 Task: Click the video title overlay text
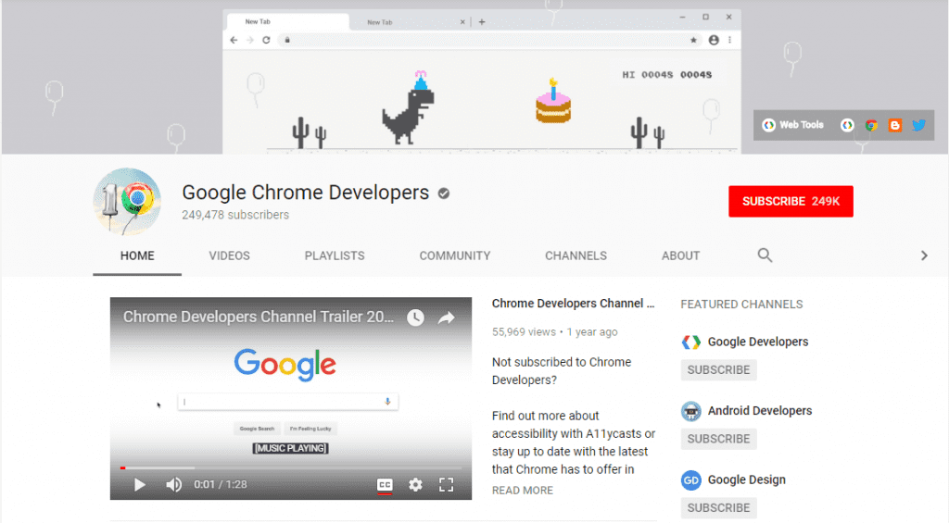[x=259, y=317]
